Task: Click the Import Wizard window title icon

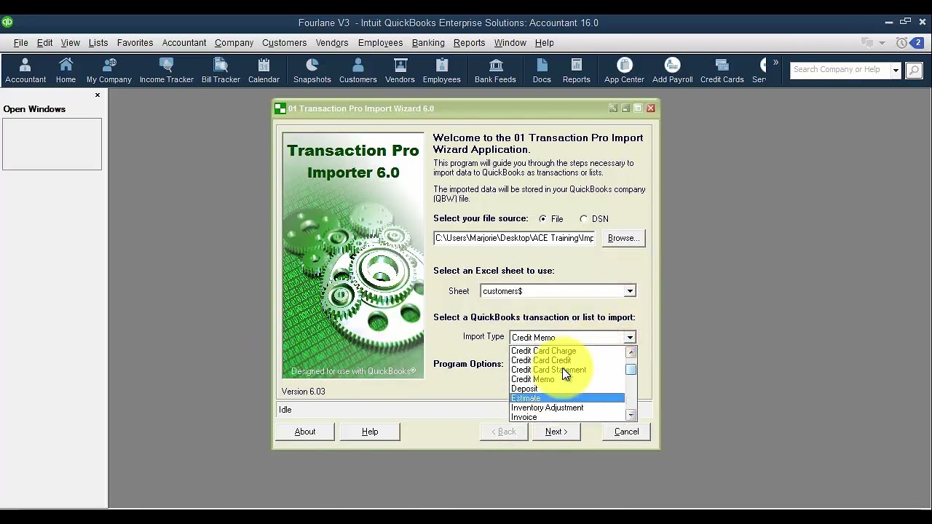Action: tap(280, 108)
